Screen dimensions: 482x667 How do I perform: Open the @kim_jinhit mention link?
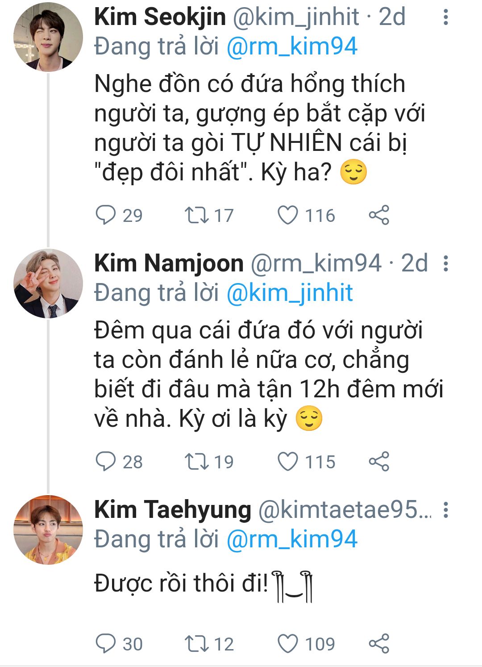click(290, 293)
